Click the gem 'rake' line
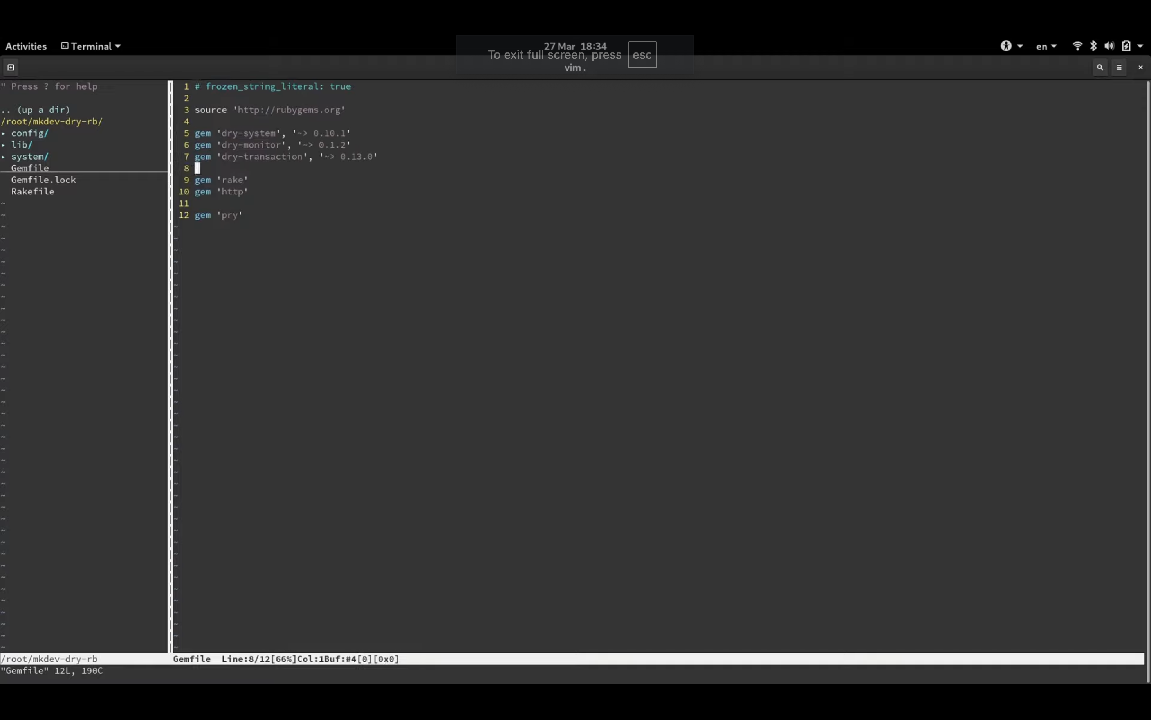The height and width of the screenshot is (720, 1151). tap(221, 180)
